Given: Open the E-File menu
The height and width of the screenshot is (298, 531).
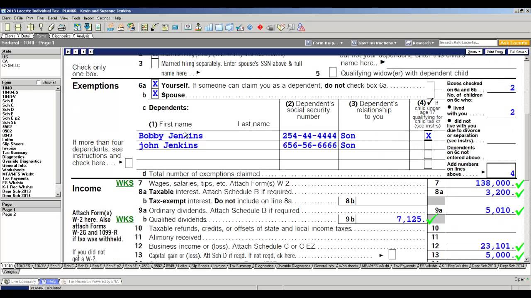Looking at the screenshot, I should point(18,18).
